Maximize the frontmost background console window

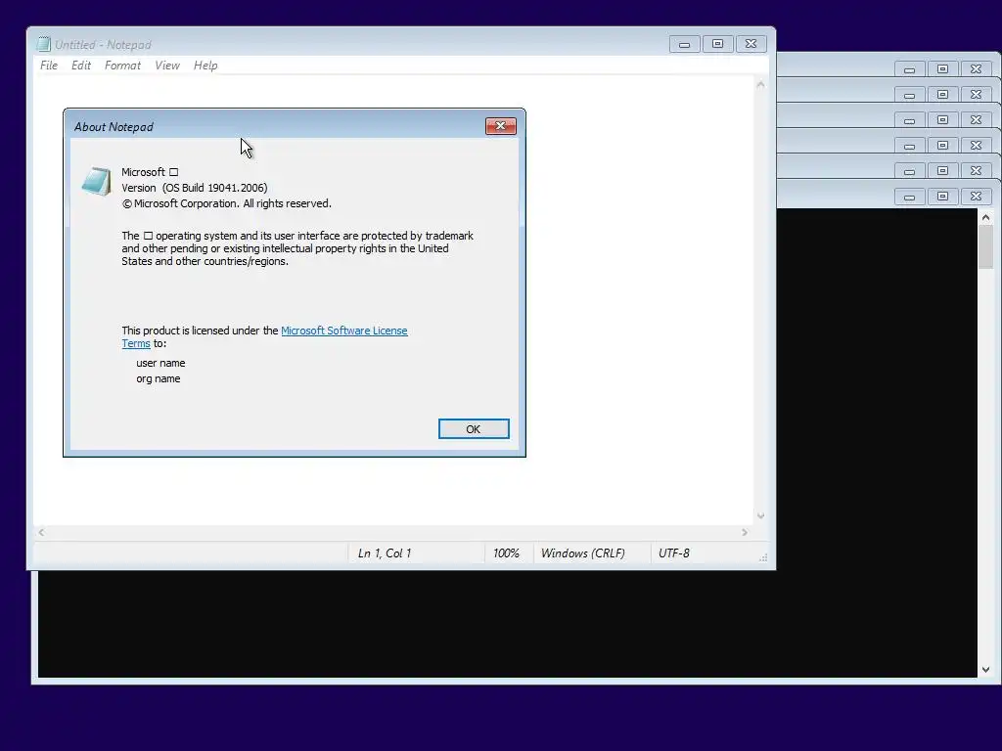pos(942,196)
